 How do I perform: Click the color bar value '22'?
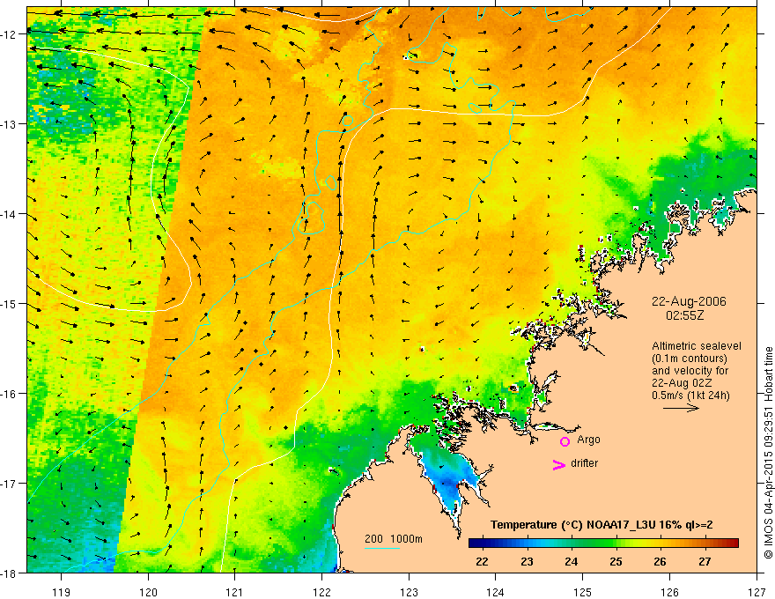pos(482,561)
